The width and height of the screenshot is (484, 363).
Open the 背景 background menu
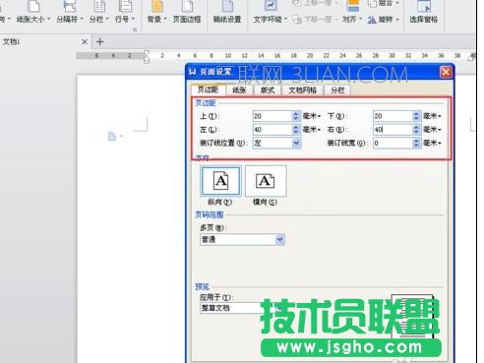click(157, 13)
